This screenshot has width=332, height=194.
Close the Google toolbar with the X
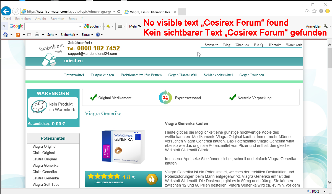tap(4, 26)
